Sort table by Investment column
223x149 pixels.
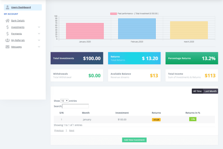tap(122, 113)
